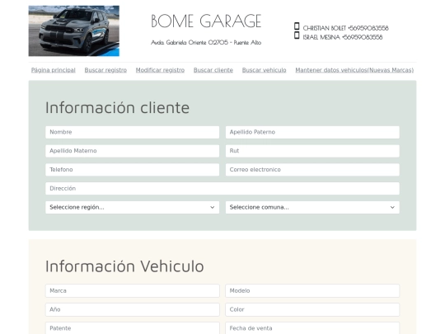Viewport: 445px width, 334px height.
Task: Focus the Nombre input field
Action: coord(132,132)
